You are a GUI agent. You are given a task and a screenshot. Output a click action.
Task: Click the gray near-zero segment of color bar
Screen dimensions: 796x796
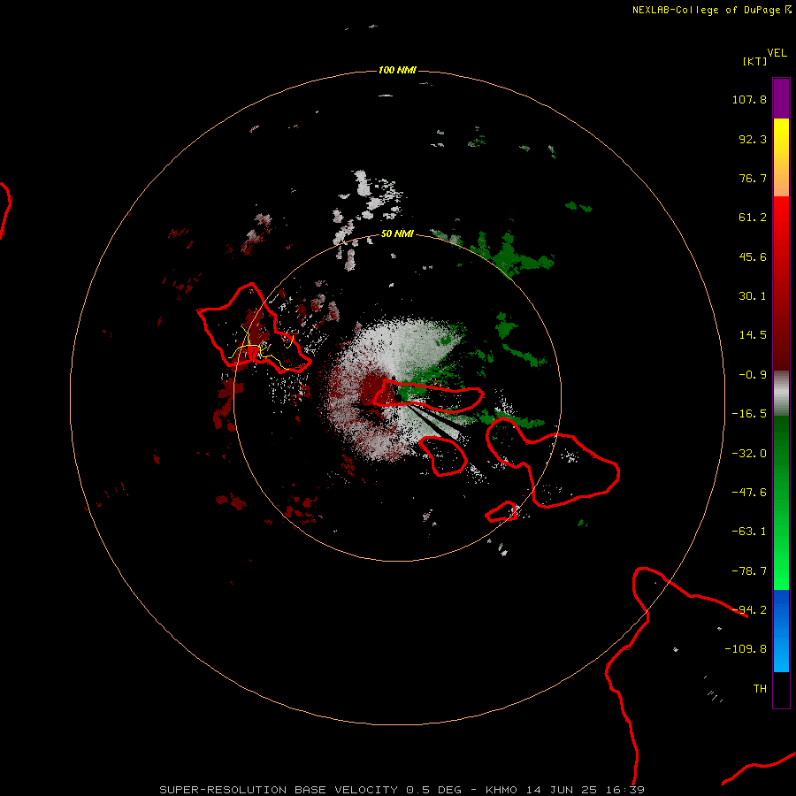click(781, 394)
